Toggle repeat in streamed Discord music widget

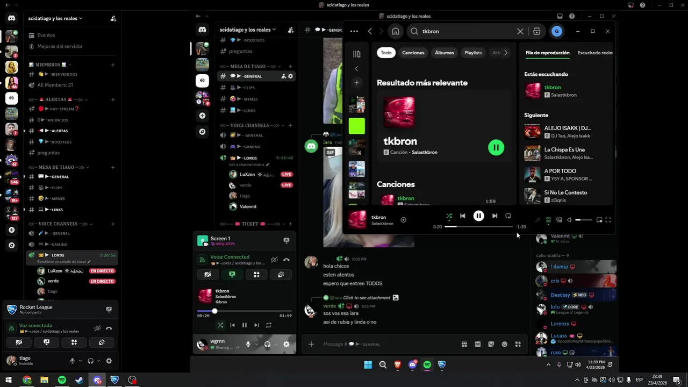click(x=268, y=325)
